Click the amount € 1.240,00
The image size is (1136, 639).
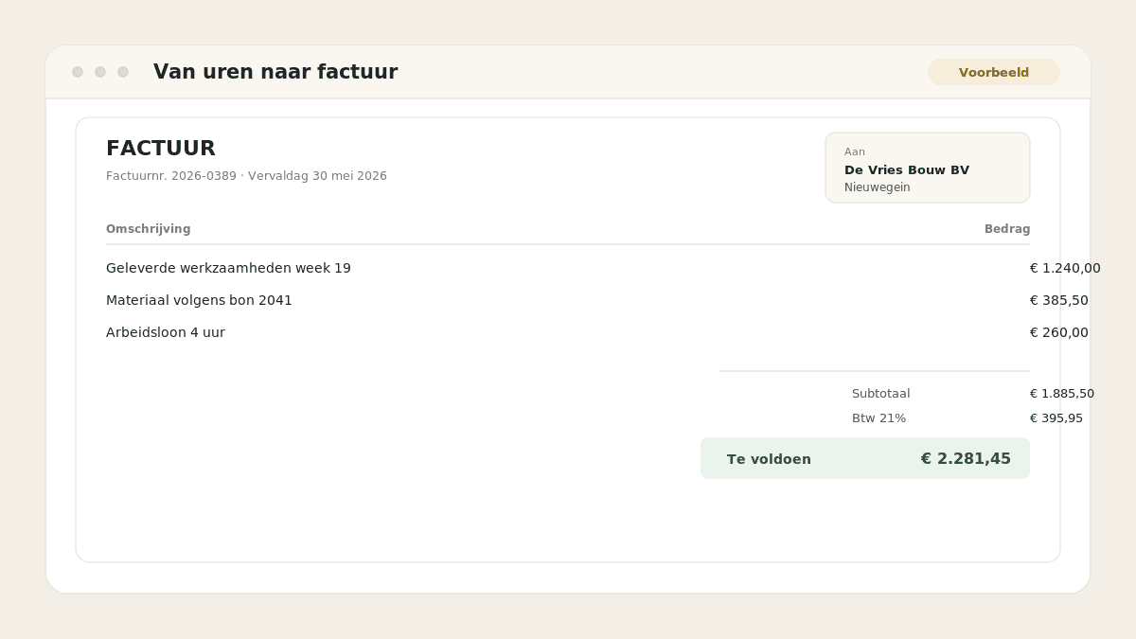click(x=1065, y=268)
